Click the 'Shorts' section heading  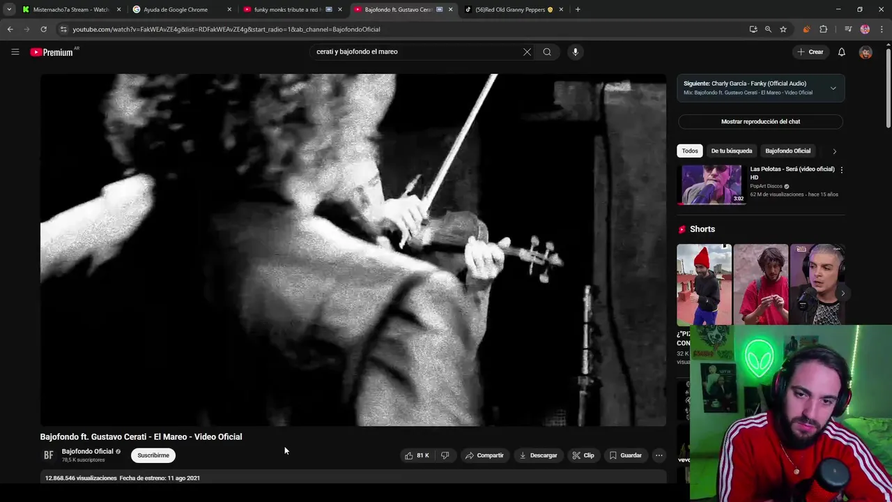(x=702, y=229)
